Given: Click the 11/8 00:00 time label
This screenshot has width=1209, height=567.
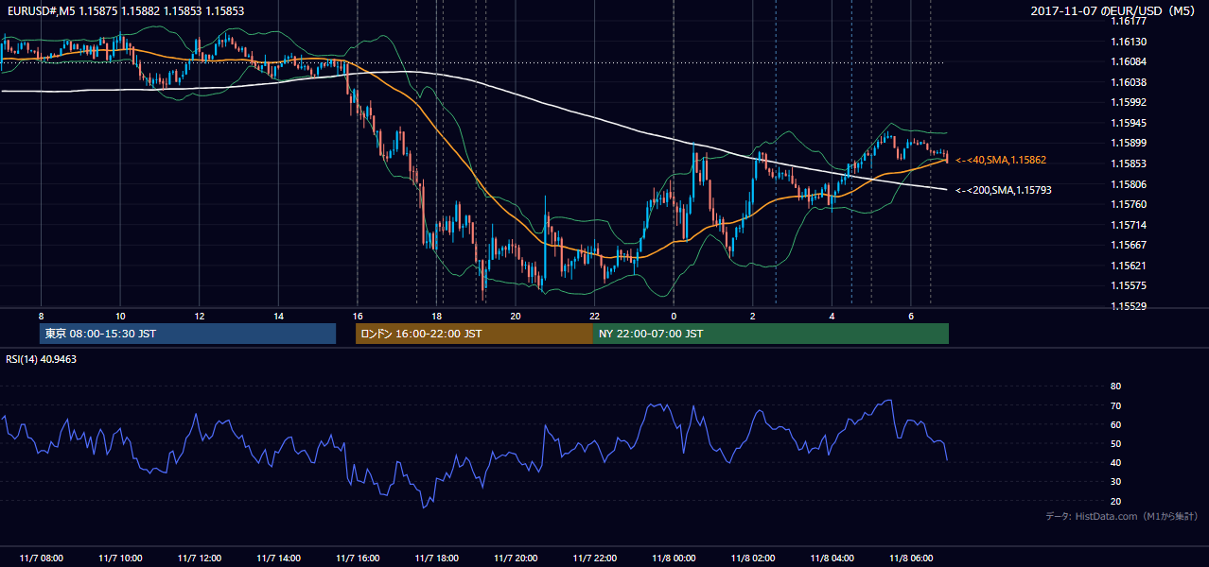Looking at the screenshot, I should coord(674,558).
